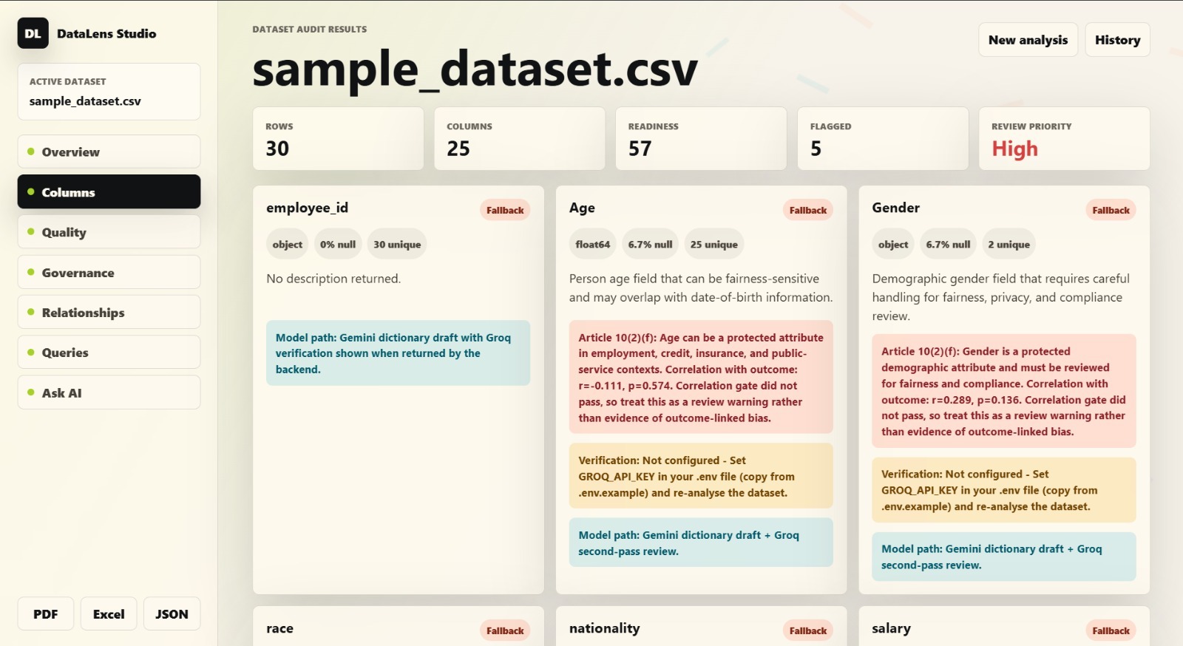The width and height of the screenshot is (1183, 646).
Task: Click the employee_id card title
Action: (x=307, y=208)
